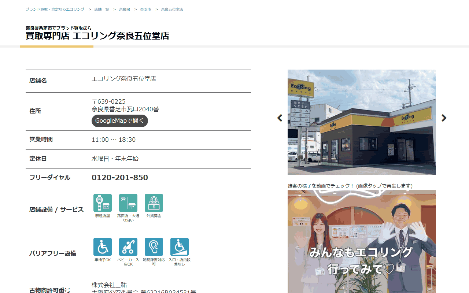Click the 路面店・大通り沿い roadside store icon
Viewport: 469px width, 293px height.
pyautogui.click(x=128, y=203)
